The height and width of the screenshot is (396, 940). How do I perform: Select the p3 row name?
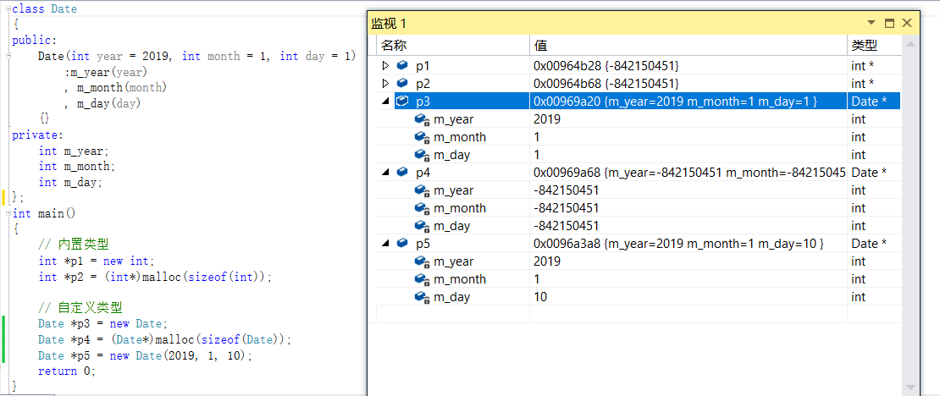coord(423,102)
